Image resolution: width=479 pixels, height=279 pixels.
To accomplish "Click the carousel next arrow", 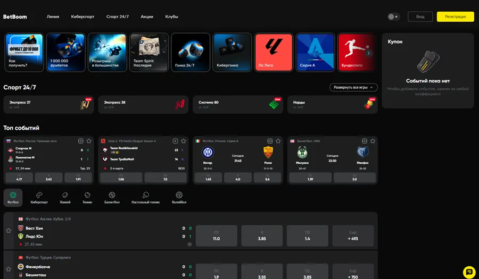I will coord(368,53).
